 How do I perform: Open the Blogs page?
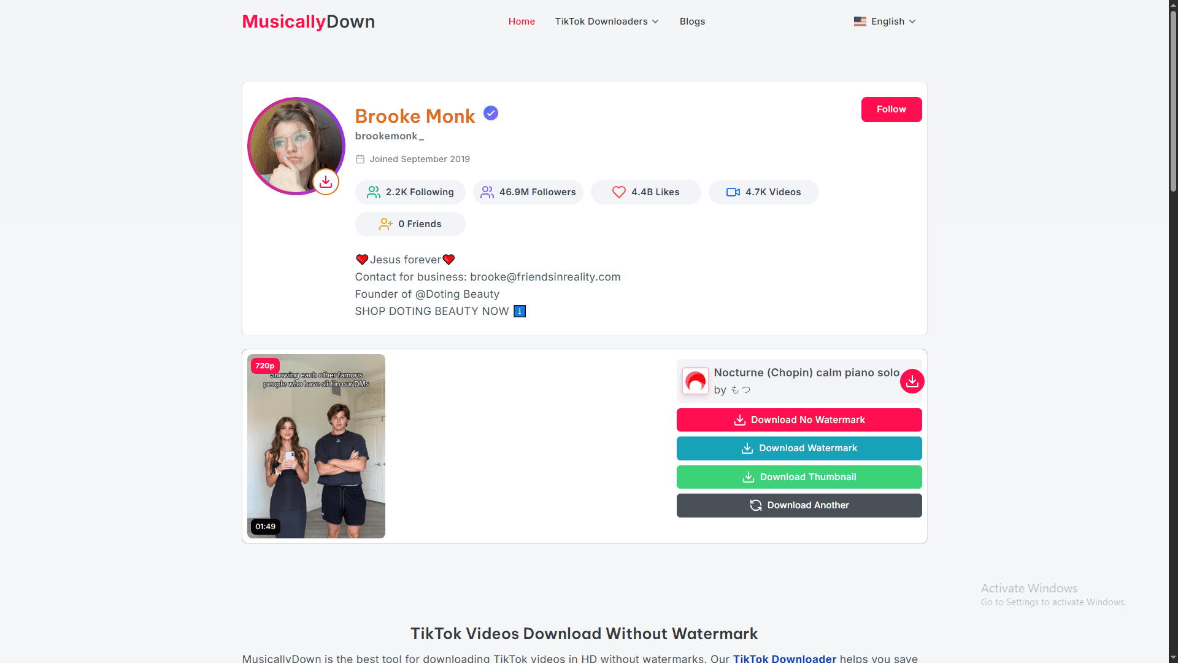(692, 21)
